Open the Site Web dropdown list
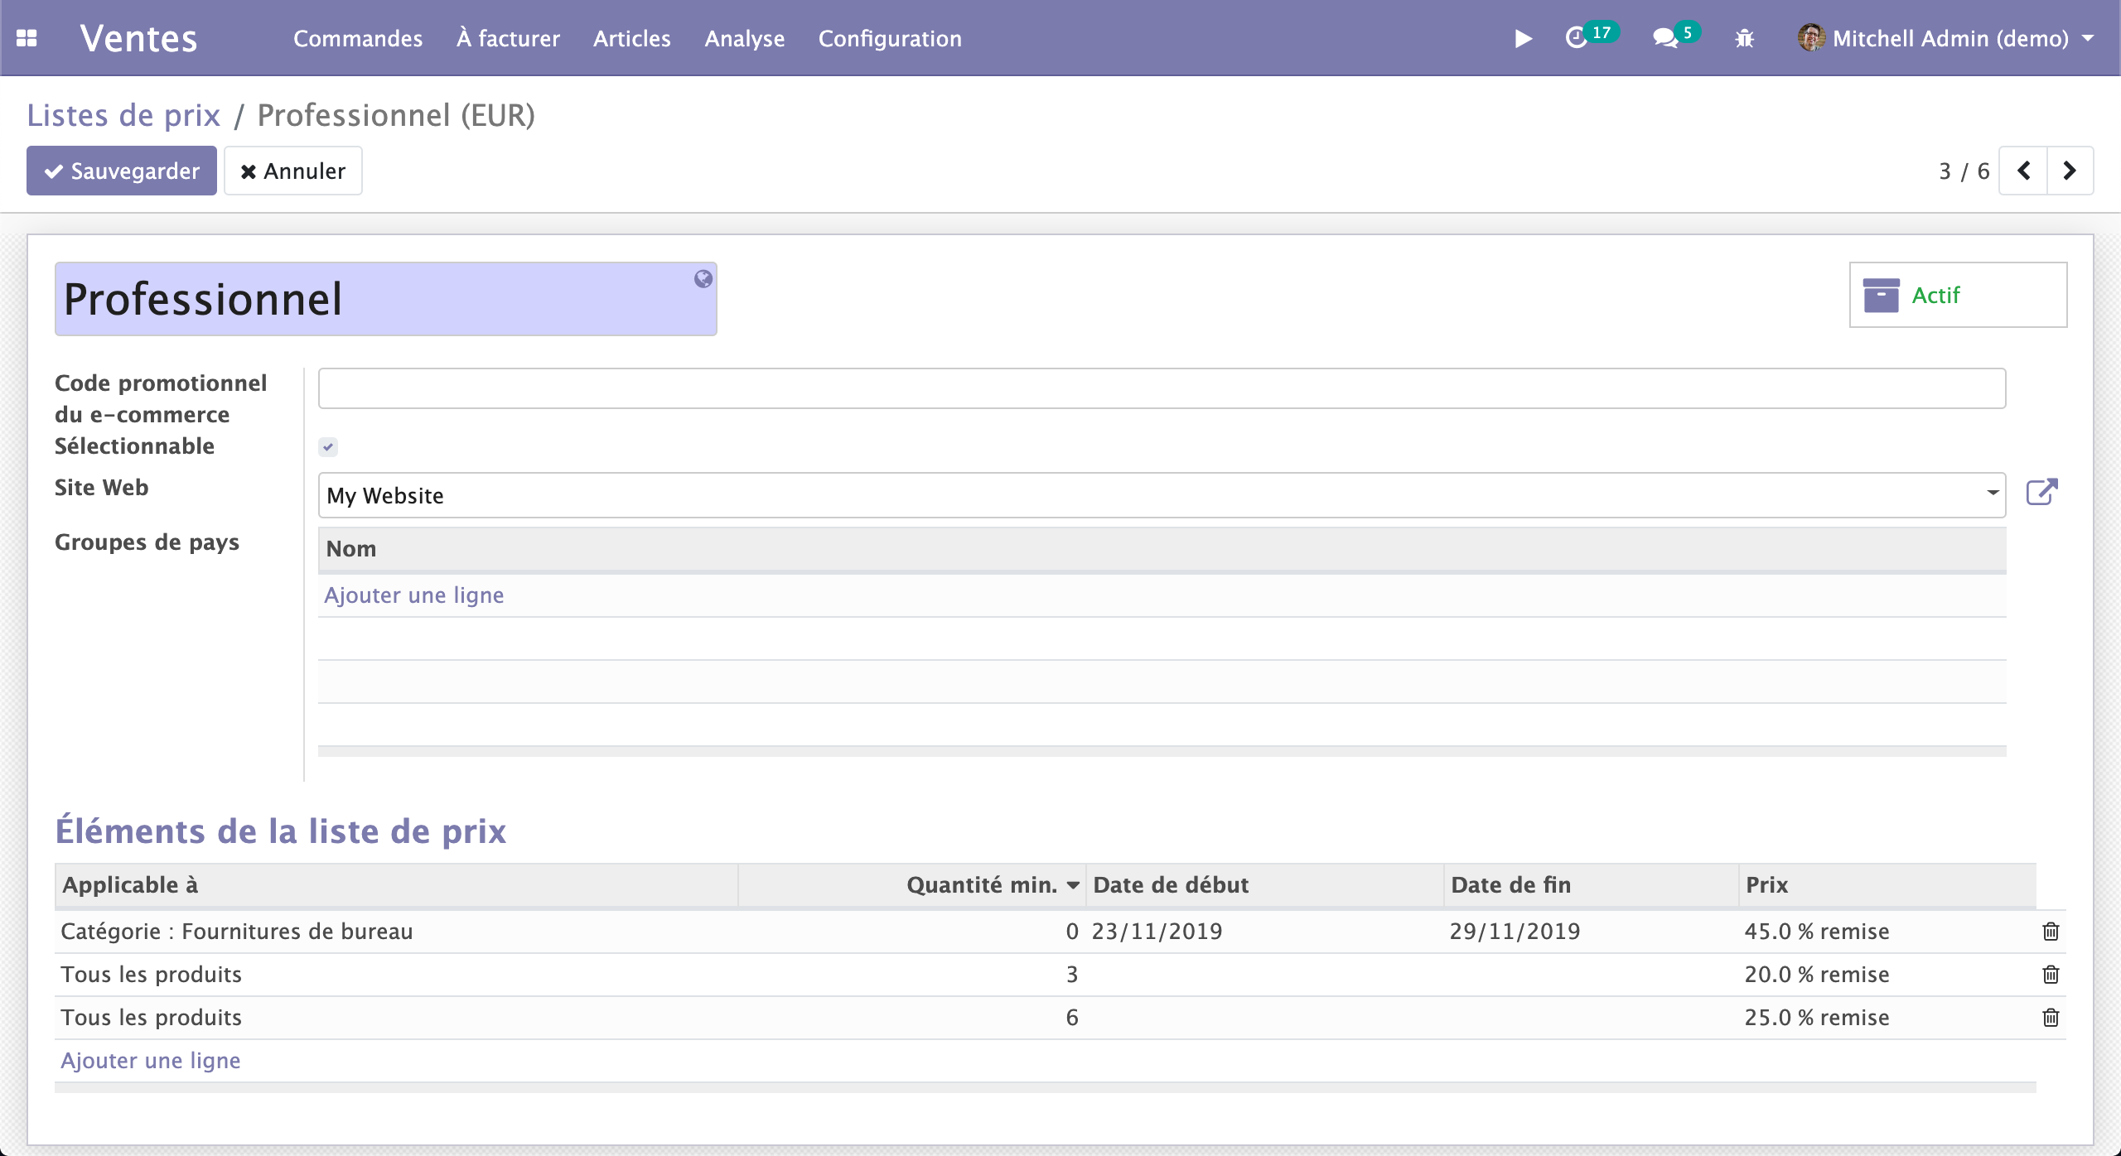2121x1156 pixels. tap(1993, 494)
